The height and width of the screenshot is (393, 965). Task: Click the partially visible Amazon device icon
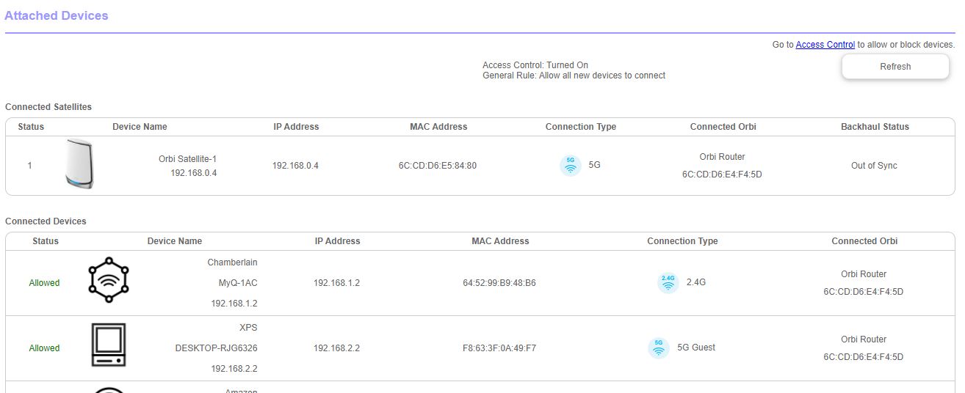(108, 389)
